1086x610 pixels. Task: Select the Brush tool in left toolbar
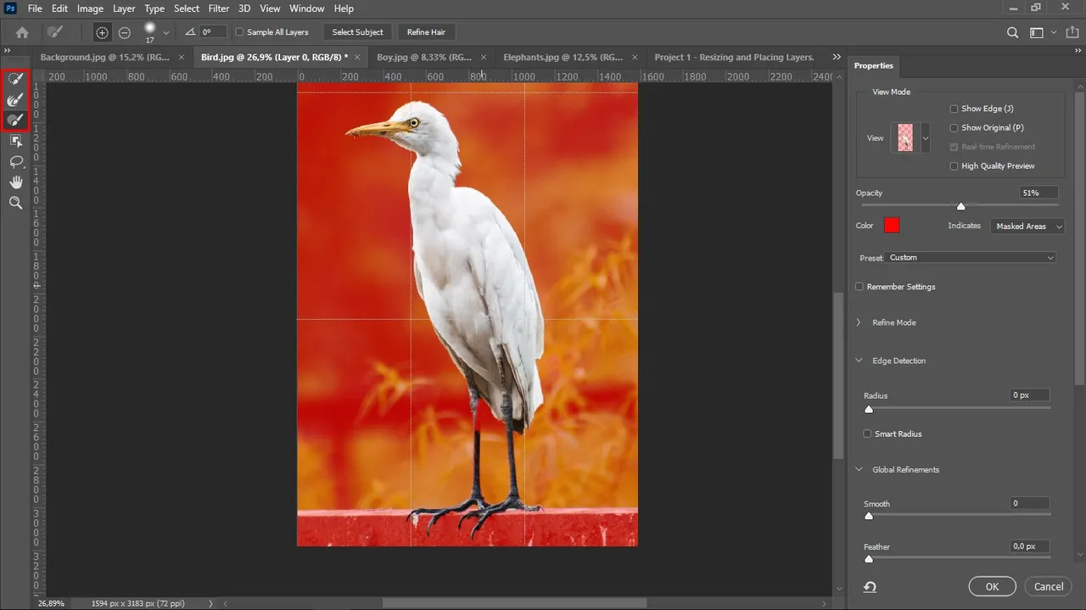pos(15,120)
